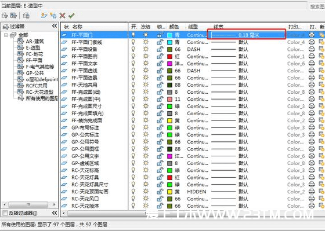Select the AR-建筑 filter in the tree
Viewport: 325px width, 231px height.
pos(35,41)
